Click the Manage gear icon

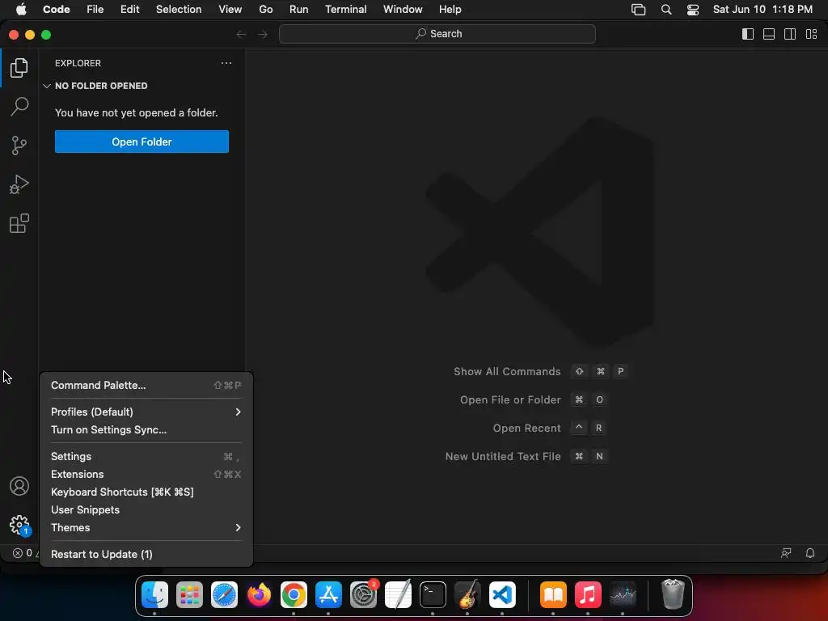click(19, 525)
